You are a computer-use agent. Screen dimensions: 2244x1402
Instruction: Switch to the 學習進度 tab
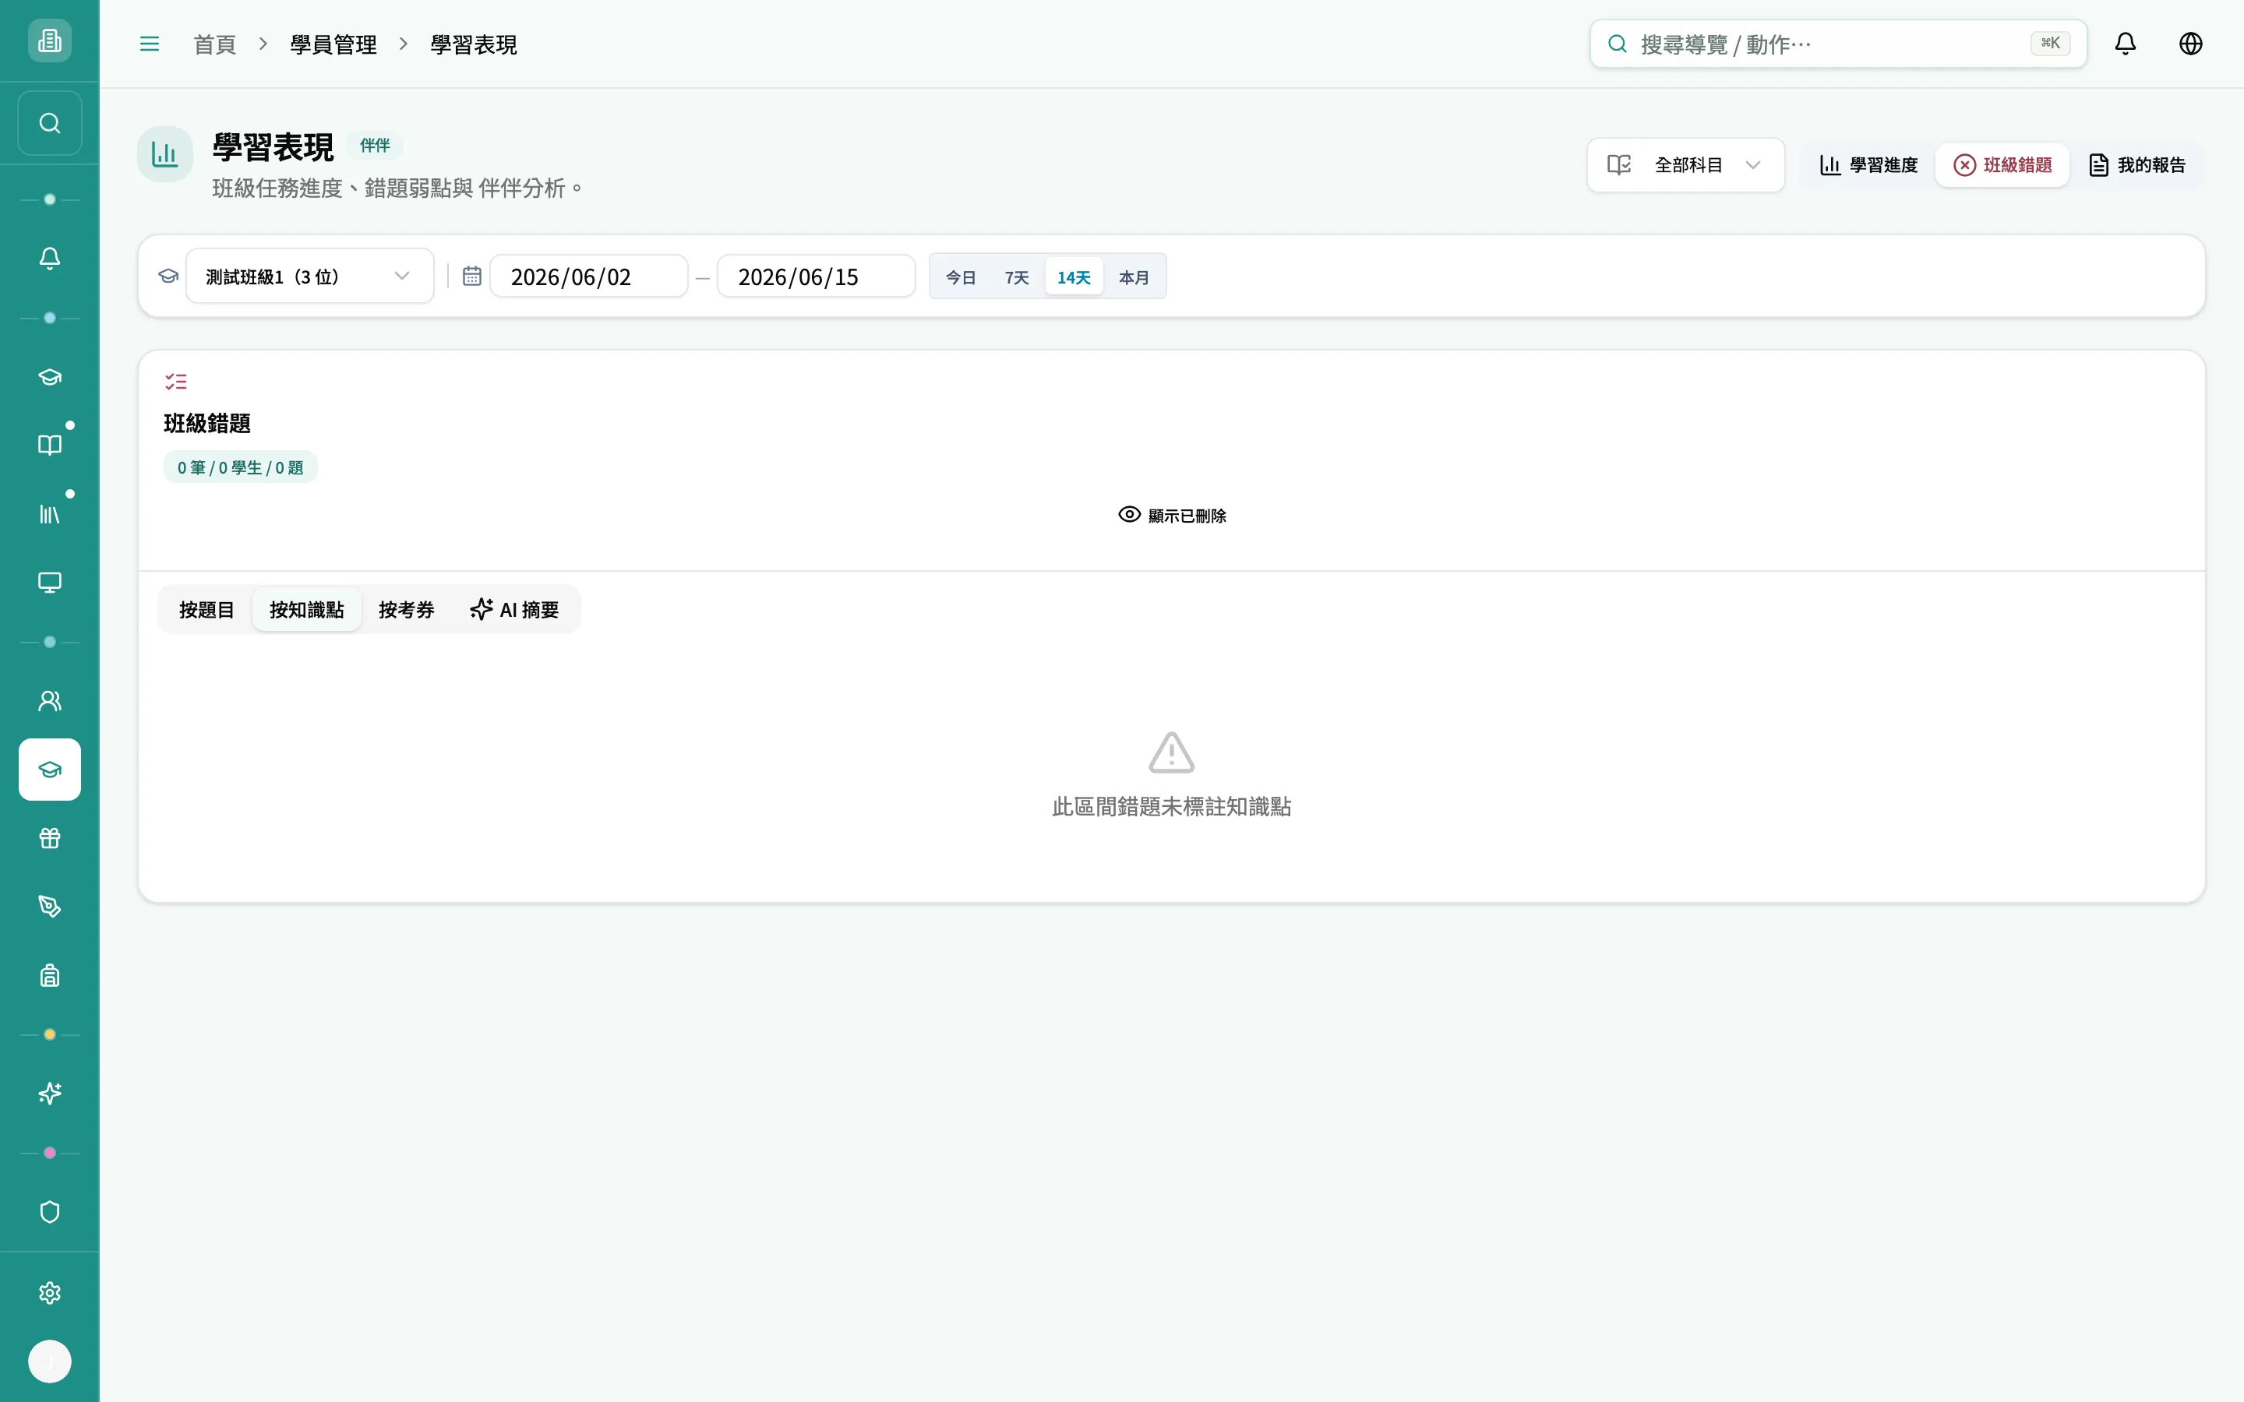pos(1868,165)
